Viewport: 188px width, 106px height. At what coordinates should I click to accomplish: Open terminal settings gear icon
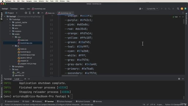[x=179, y=79]
